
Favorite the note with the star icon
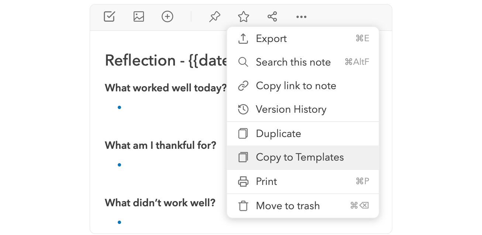pyautogui.click(x=243, y=17)
